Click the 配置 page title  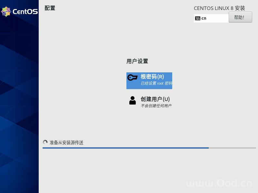tap(50, 8)
